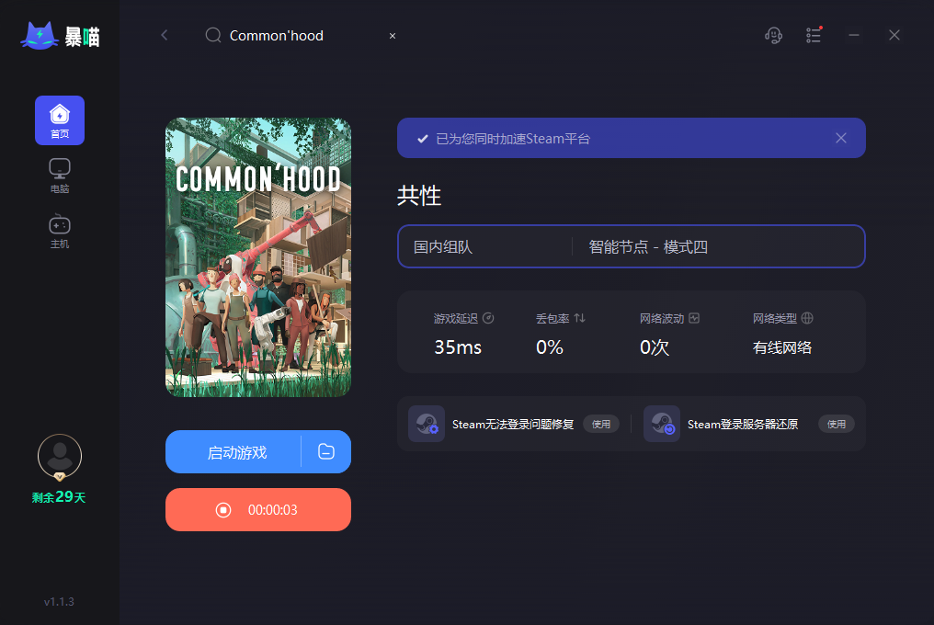Open the user avatar profile
This screenshot has height=625, width=934.
[x=60, y=457]
